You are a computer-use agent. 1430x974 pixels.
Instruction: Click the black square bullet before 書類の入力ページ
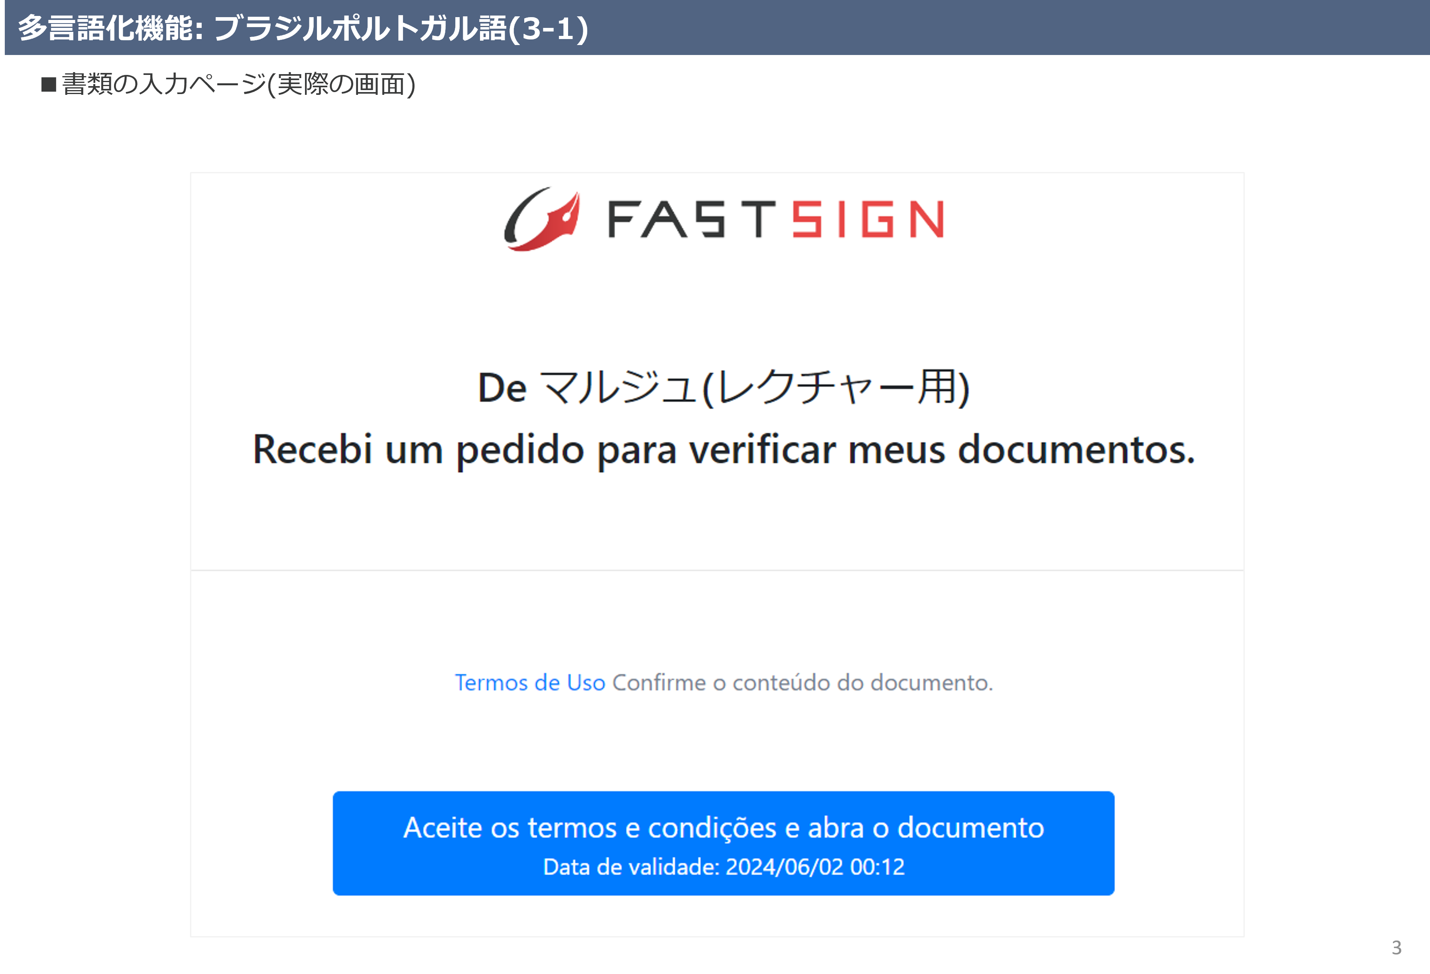pos(49,84)
